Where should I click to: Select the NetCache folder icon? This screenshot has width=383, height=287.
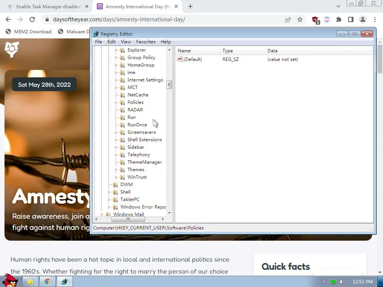point(122,95)
